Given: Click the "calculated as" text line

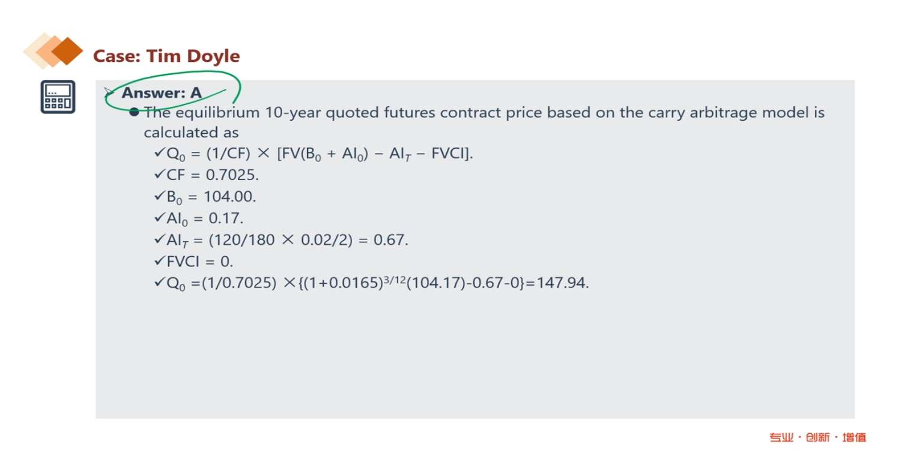Looking at the screenshot, I should 191,133.
